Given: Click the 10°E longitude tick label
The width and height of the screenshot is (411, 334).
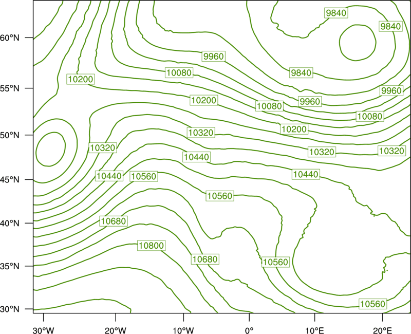Looking at the screenshot, I should (x=314, y=330).
